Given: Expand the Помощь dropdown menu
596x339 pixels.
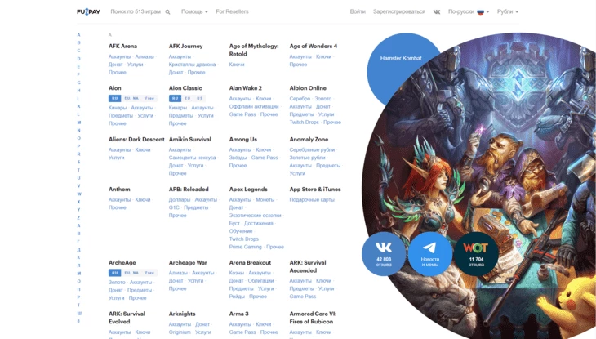Looking at the screenshot, I should coord(194,11).
